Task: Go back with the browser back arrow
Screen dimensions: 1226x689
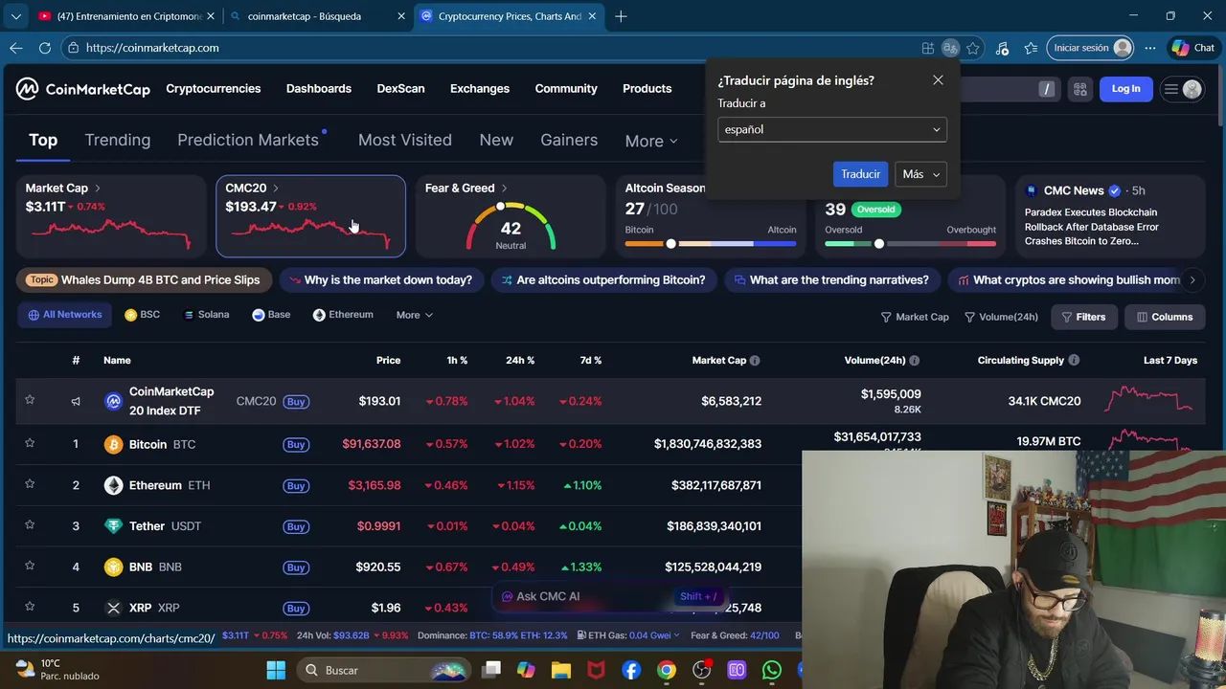Action: [x=15, y=48]
